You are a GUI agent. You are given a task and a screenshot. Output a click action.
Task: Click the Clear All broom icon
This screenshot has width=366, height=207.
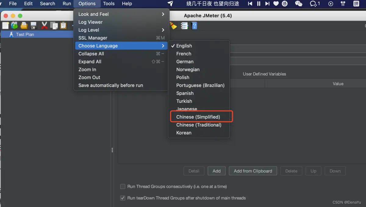coord(174,26)
